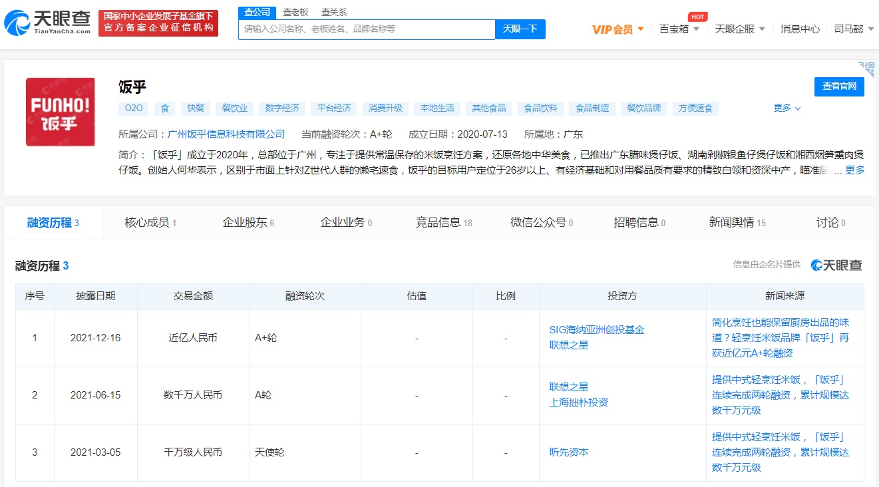Image resolution: width=879 pixels, height=487 pixels.
Task: Open 联想之星 investor in the A轮 row
Action: click(569, 387)
